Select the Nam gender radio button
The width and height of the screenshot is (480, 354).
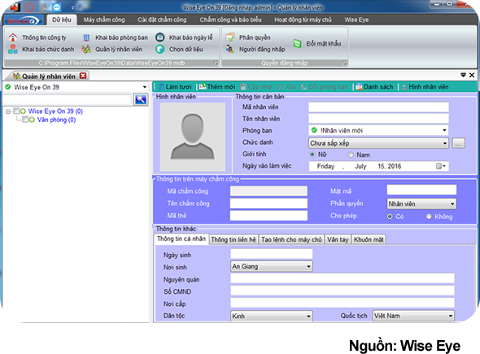351,155
